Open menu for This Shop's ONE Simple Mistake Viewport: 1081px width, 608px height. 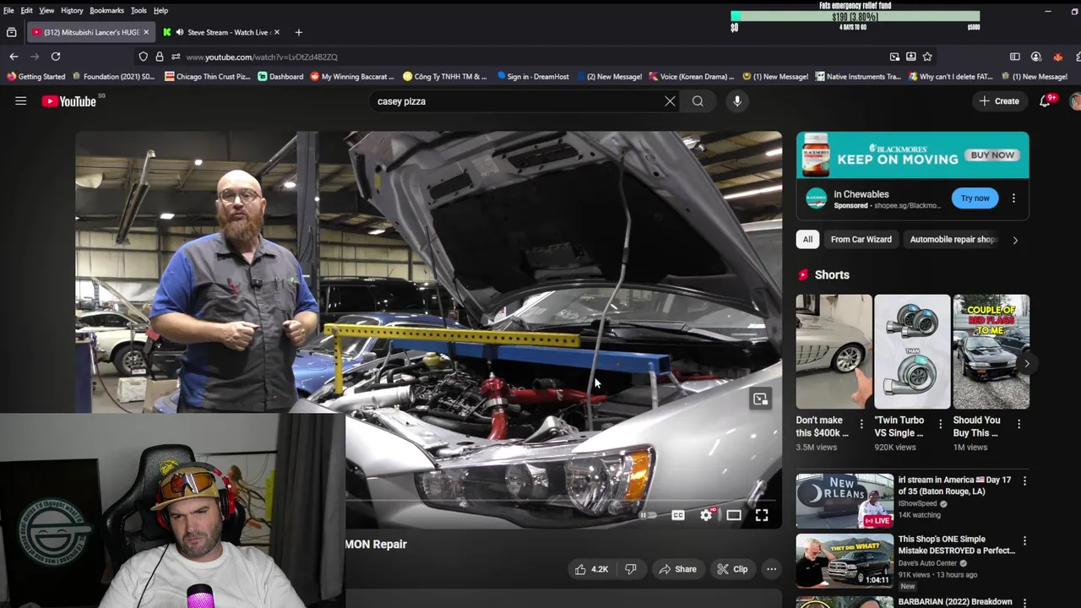1024,540
